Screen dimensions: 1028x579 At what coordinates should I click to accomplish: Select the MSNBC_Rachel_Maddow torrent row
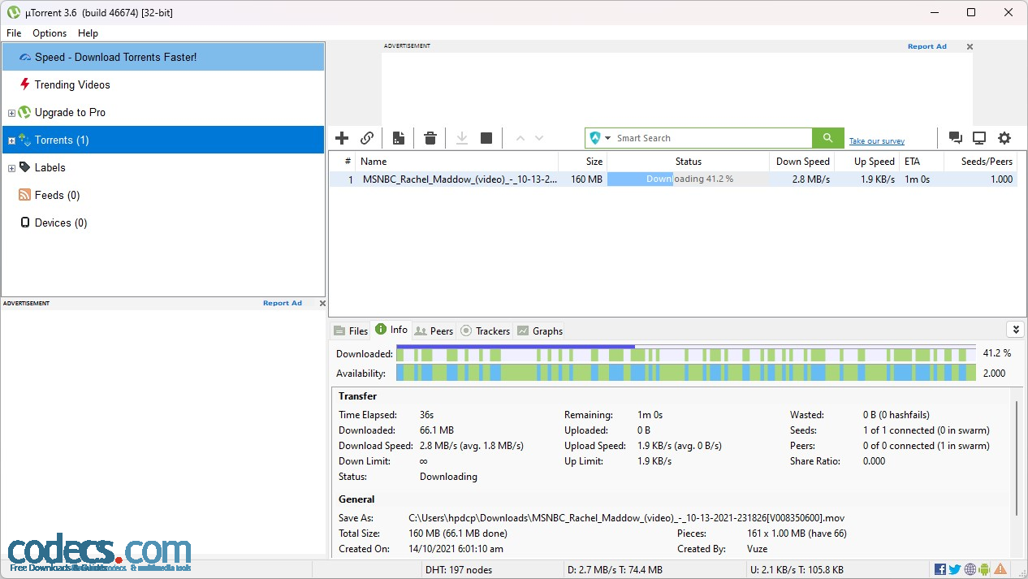click(x=673, y=179)
